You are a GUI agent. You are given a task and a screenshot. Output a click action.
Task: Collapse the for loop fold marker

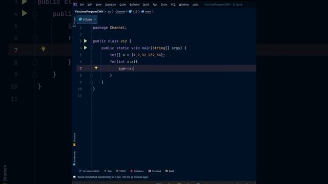[x=91, y=61]
